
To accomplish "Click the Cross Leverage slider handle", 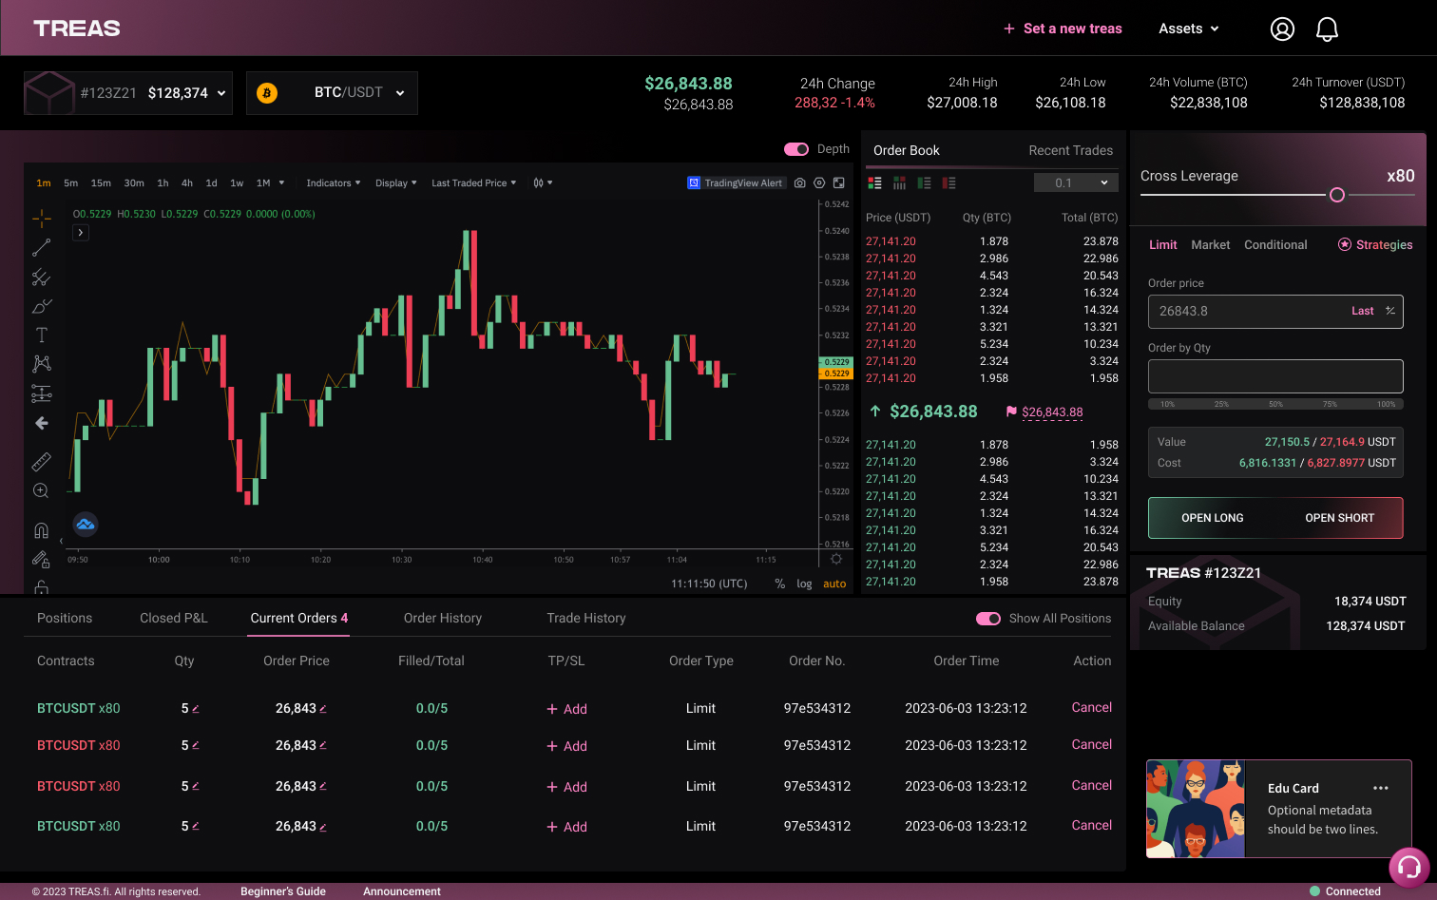I will pos(1337,195).
